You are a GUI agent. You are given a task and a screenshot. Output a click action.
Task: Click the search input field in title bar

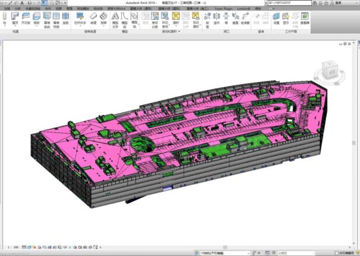click(289, 3)
